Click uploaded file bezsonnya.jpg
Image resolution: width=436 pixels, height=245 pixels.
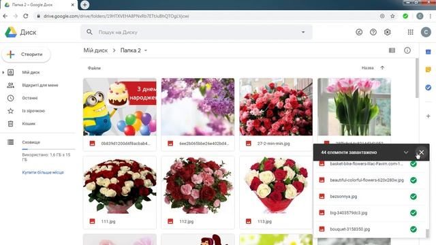tap(343, 197)
